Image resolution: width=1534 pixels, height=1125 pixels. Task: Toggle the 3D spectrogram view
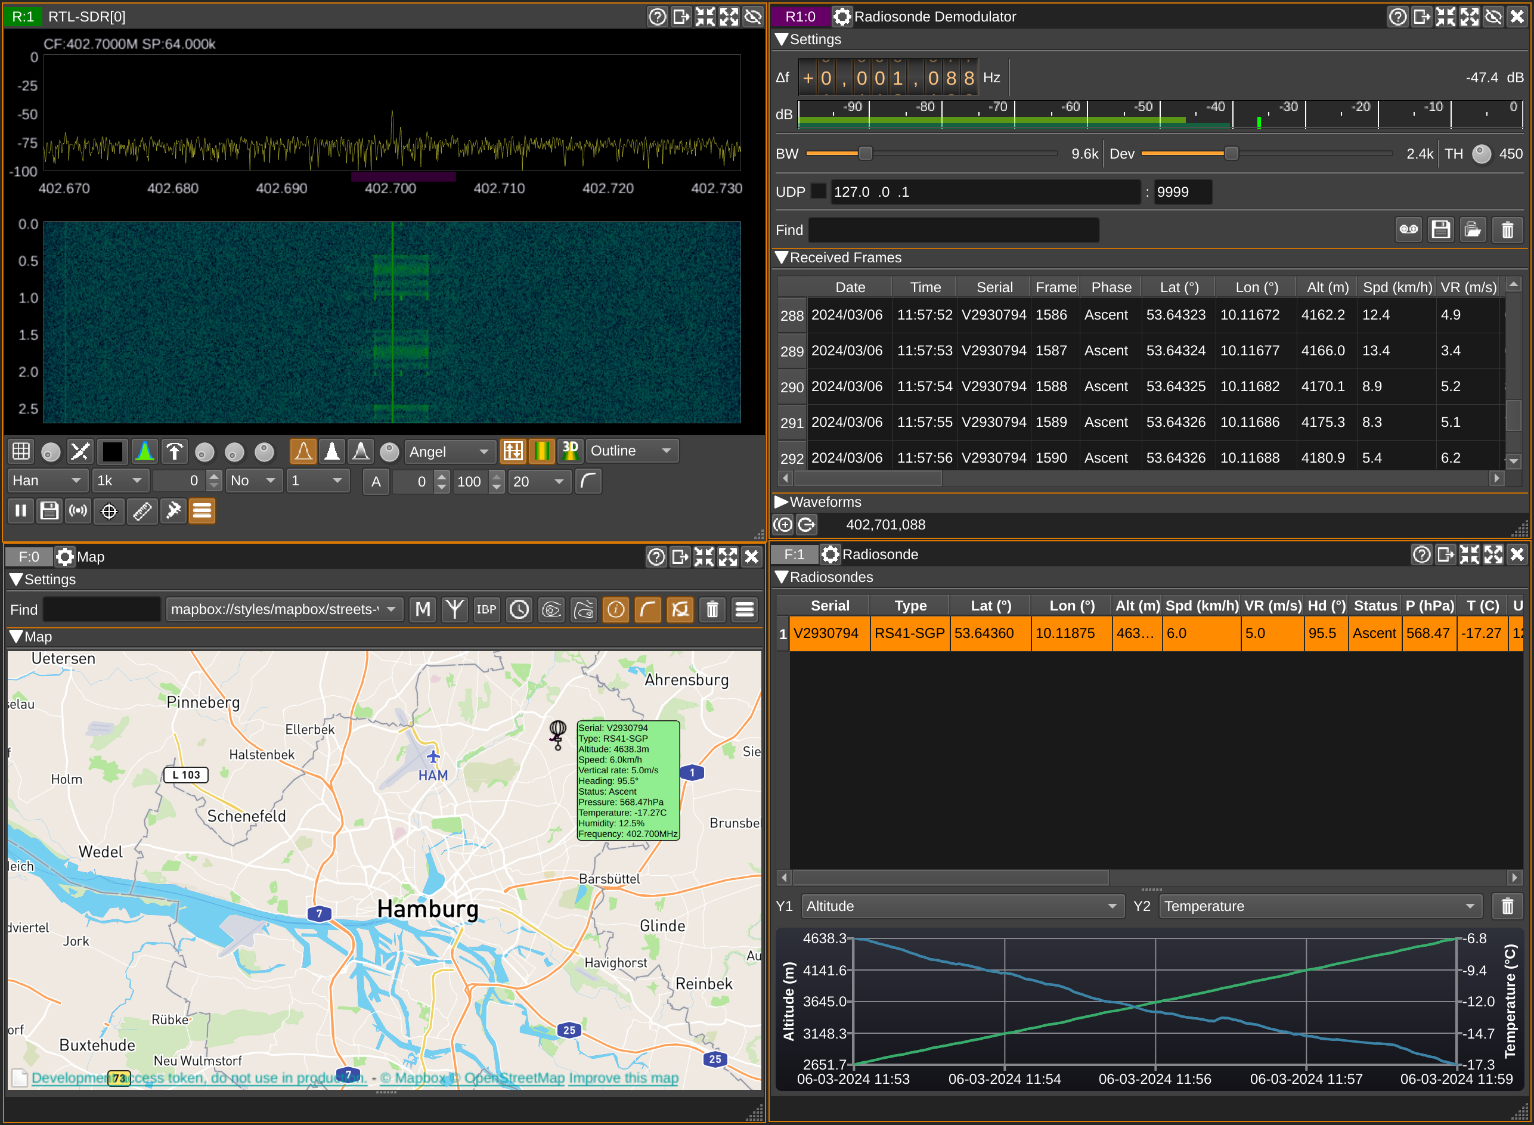click(x=571, y=451)
